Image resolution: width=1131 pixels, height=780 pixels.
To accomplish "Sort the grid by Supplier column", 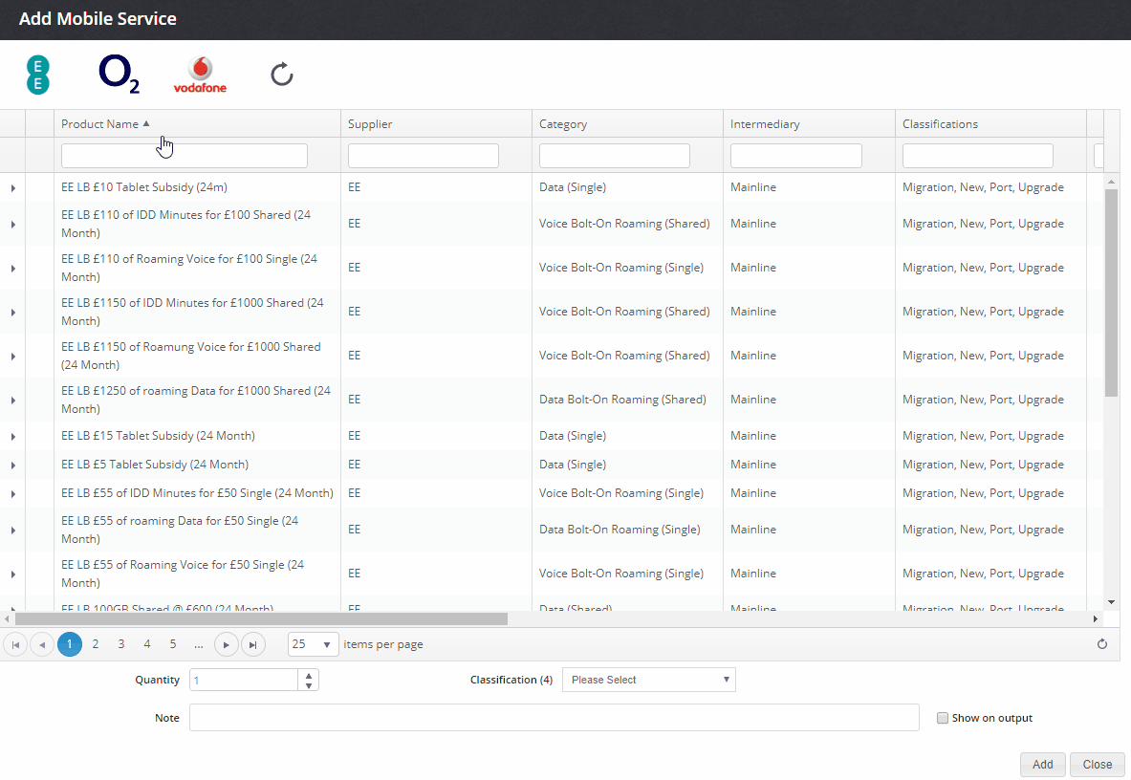I will point(370,124).
